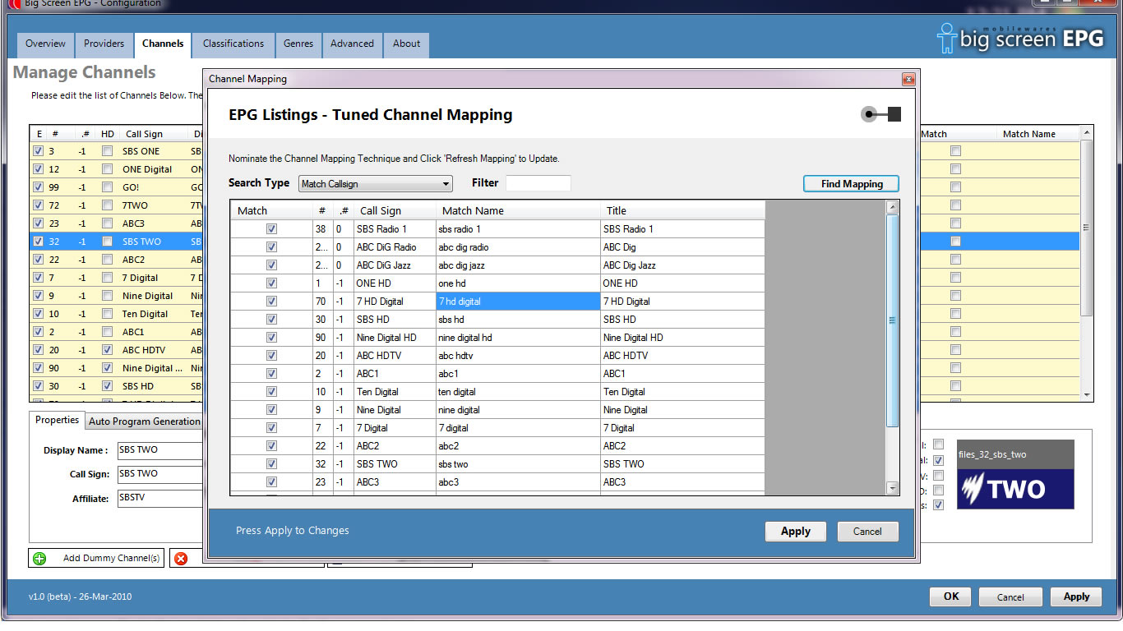Select the Channels tab
Viewport: 1123px width, 631px height.
(163, 44)
